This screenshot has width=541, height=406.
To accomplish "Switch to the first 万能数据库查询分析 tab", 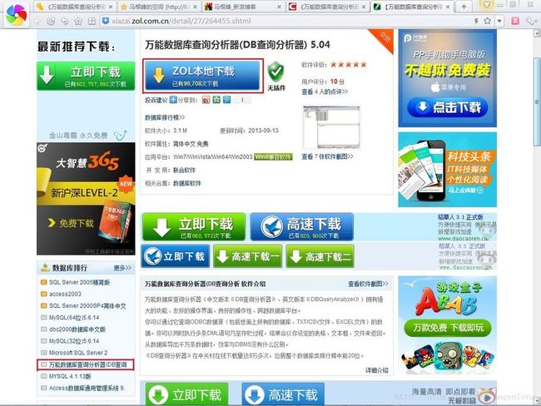I will pyautogui.click(x=75, y=7).
